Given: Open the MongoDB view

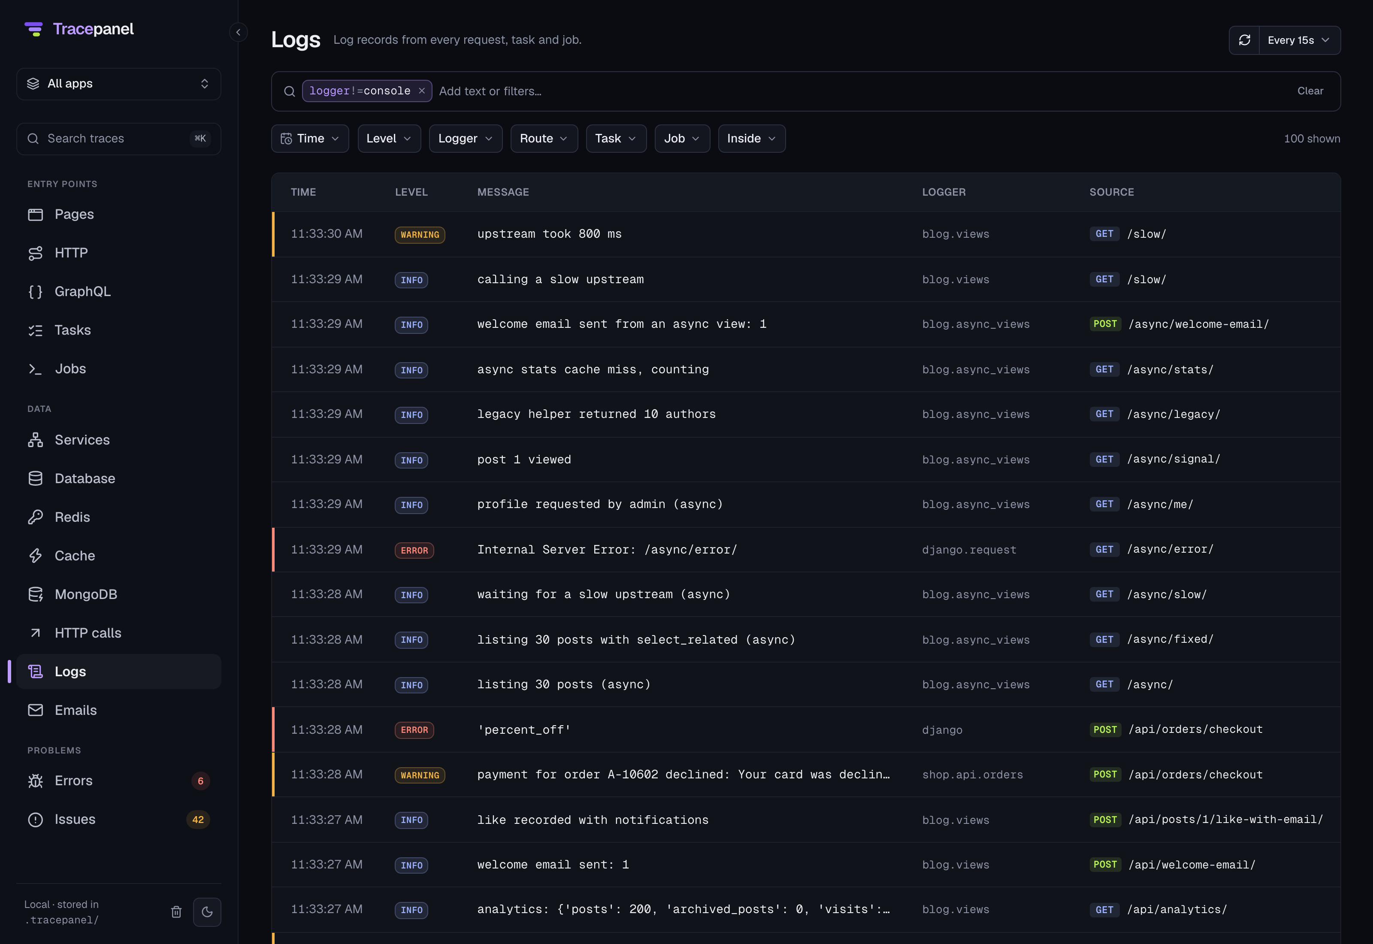Looking at the screenshot, I should coord(118,594).
